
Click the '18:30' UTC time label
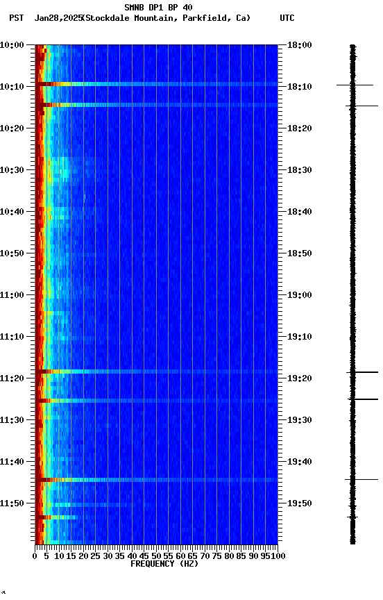coord(300,170)
